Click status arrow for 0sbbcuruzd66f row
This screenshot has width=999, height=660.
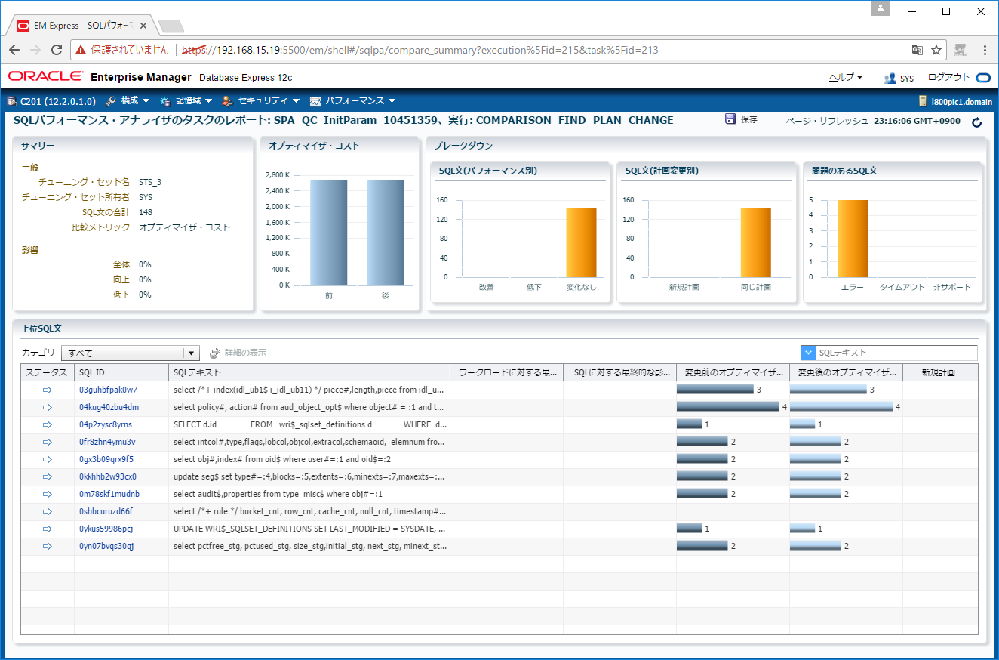[x=48, y=511]
